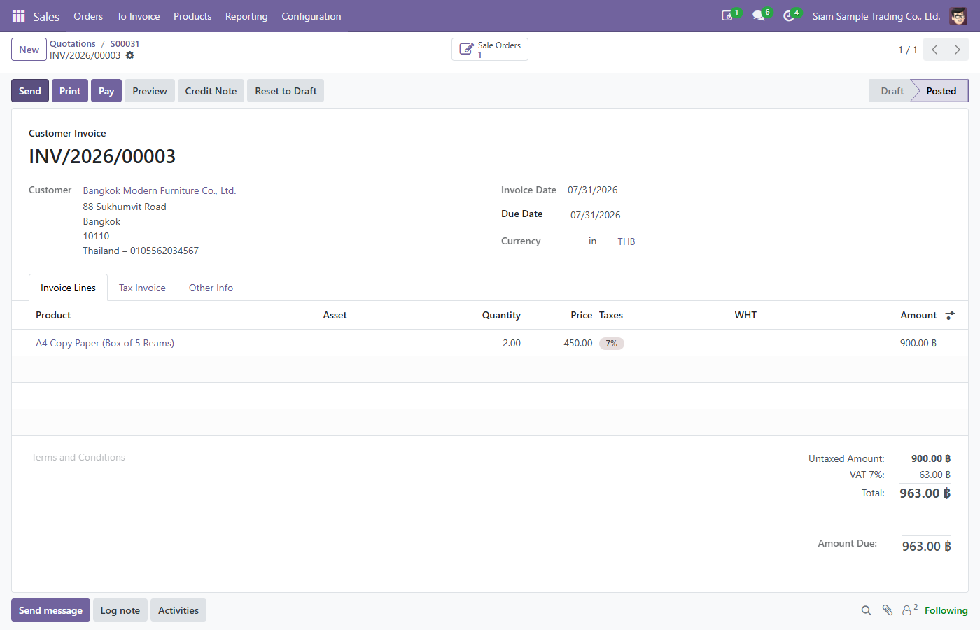Viewport: 980px width, 630px height.
Task: Click the Preview button
Action: pyautogui.click(x=150, y=91)
